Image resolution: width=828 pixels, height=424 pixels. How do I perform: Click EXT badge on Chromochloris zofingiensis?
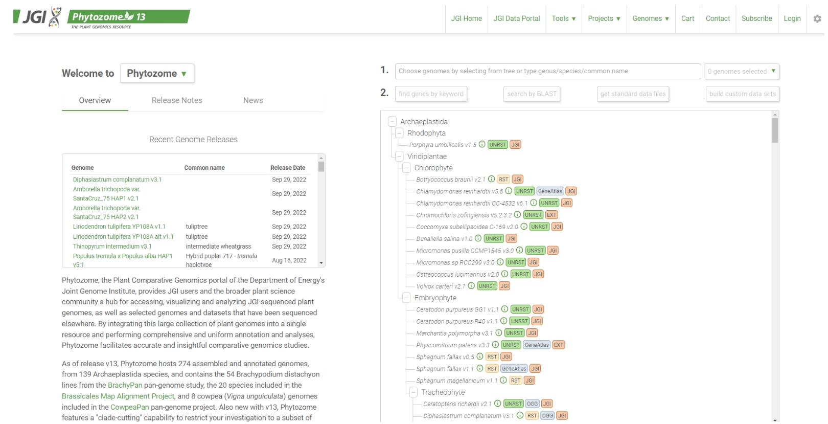click(x=551, y=215)
